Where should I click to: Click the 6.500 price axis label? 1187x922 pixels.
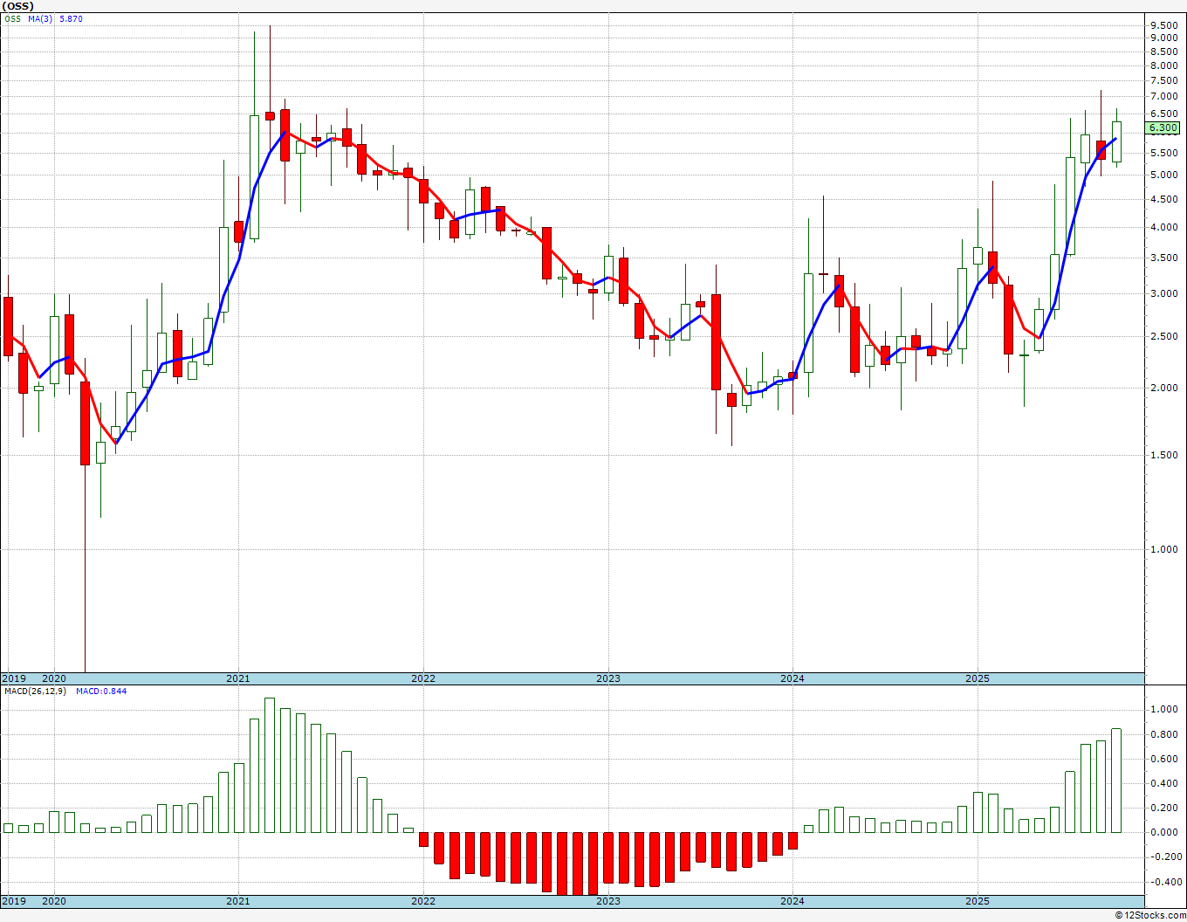(1163, 114)
